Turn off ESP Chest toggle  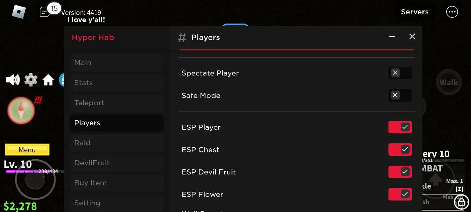[400, 149]
